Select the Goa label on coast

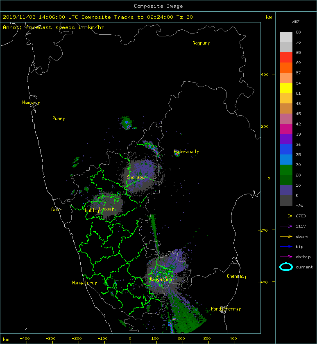click(56, 210)
